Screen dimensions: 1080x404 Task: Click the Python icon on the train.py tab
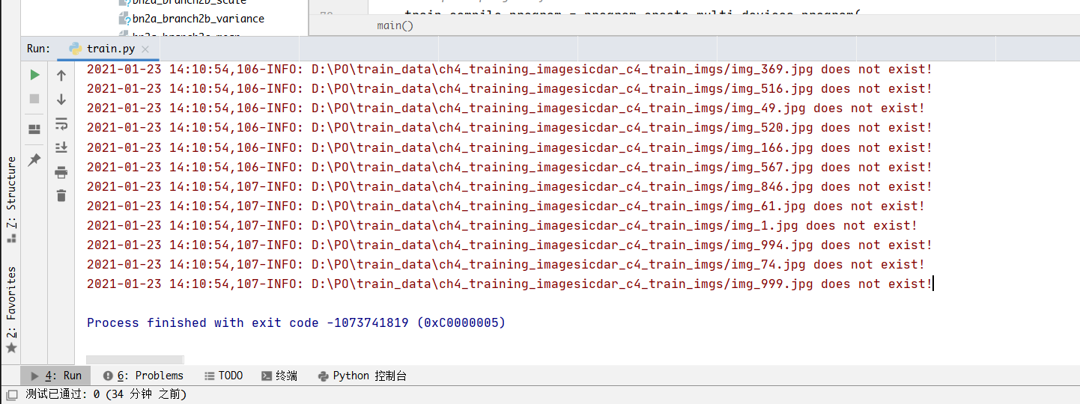[76, 49]
